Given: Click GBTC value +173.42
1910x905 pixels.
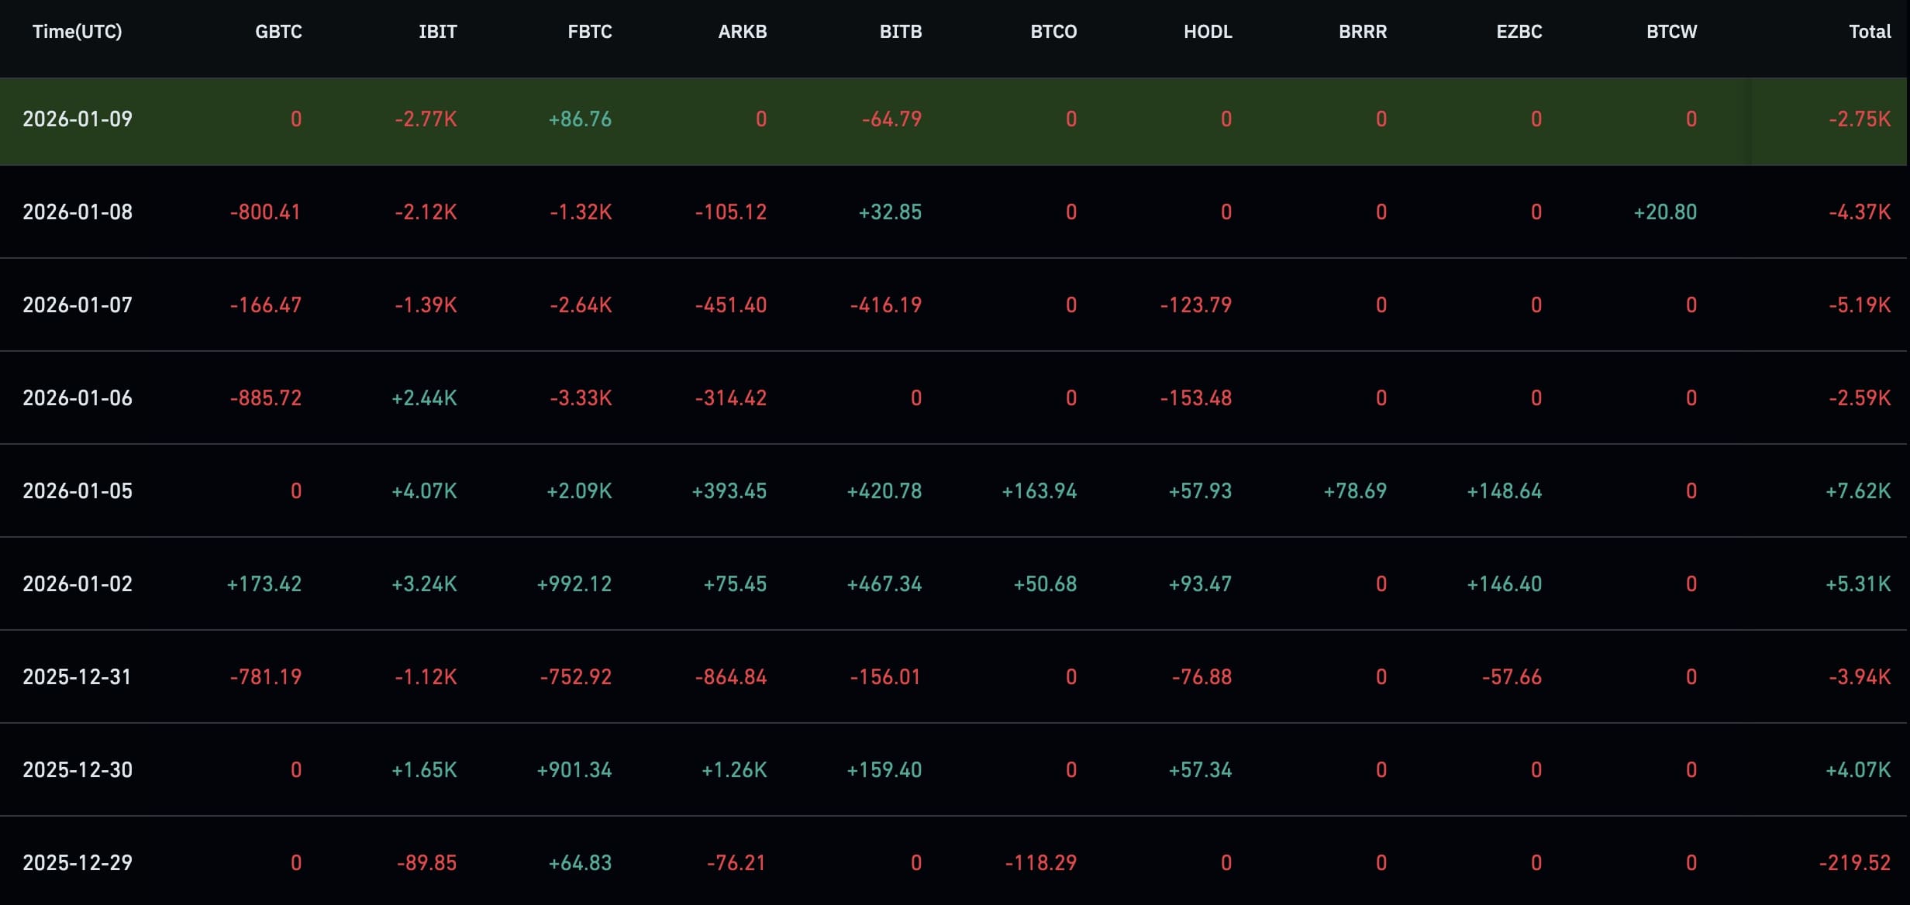Looking at the screenshot, I should click(x=264, y=583).
